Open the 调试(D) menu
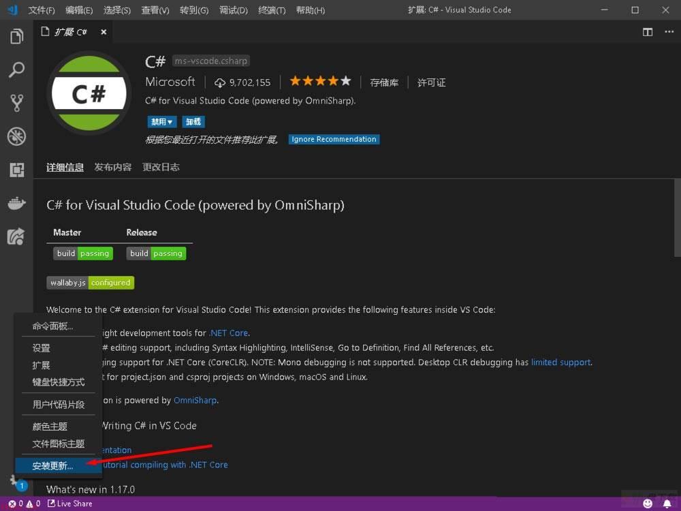 [x=233, y=10]
